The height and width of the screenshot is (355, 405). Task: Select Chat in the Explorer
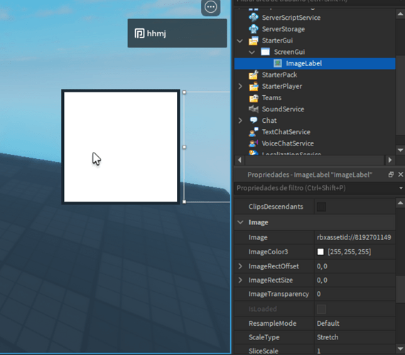coord(269,121)
